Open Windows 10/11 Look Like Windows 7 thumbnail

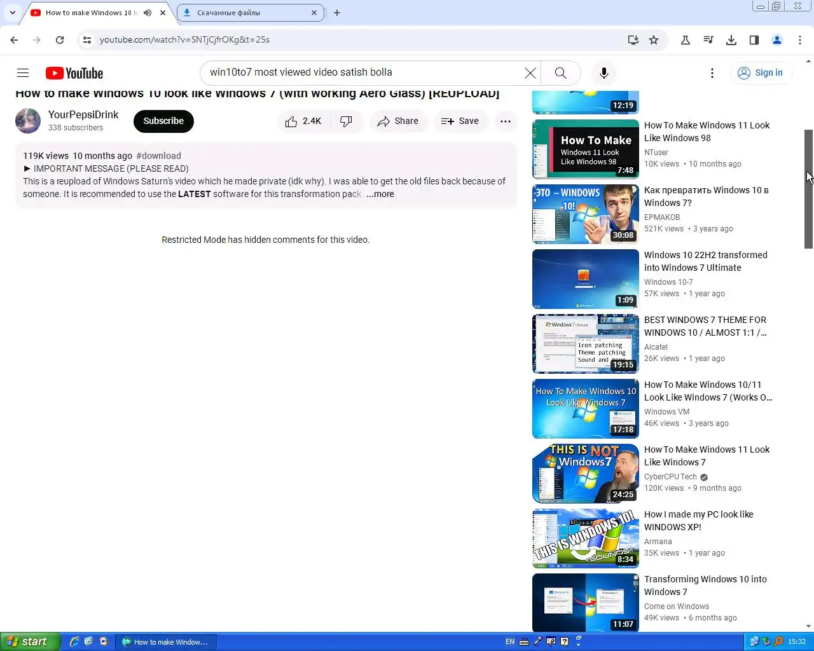tap(586, 408)
